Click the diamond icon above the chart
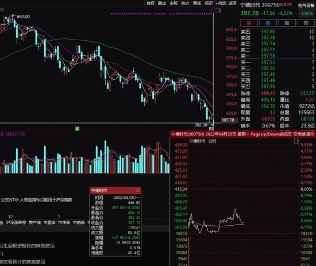 click(x=212, y=10)
